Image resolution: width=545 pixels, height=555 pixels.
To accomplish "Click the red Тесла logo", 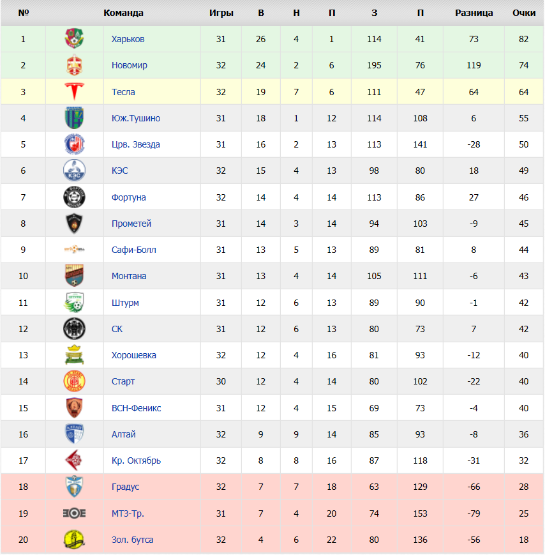I will (x=74, y=92).
